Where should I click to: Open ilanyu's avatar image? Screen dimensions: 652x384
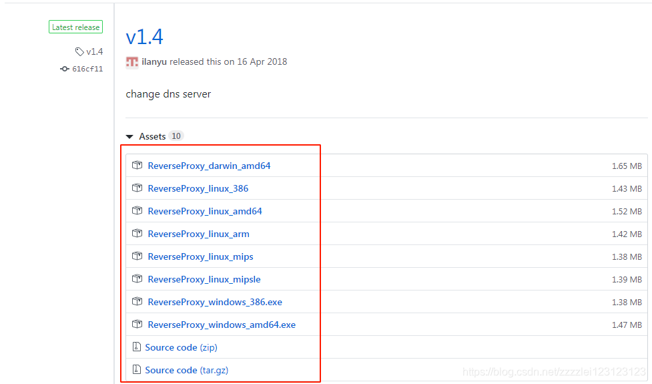coord(132,62)
